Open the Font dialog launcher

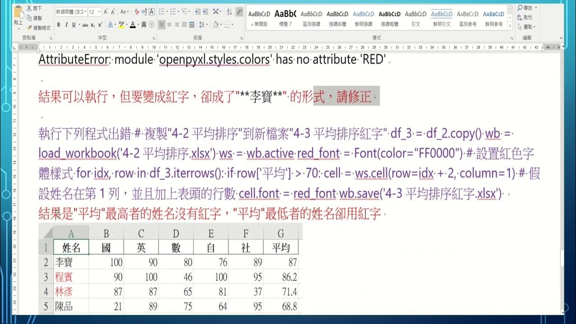tap(153, 38)
